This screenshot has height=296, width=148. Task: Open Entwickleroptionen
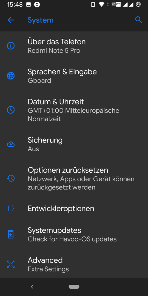click(x=74, y=208)
